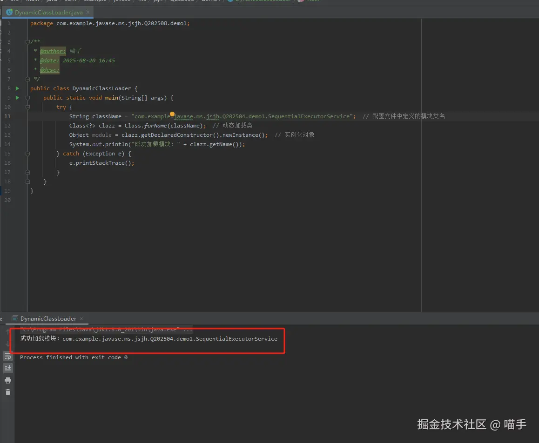Click comment '// 动态加载类'
The image size is (539, 443).
coord(233,126)
